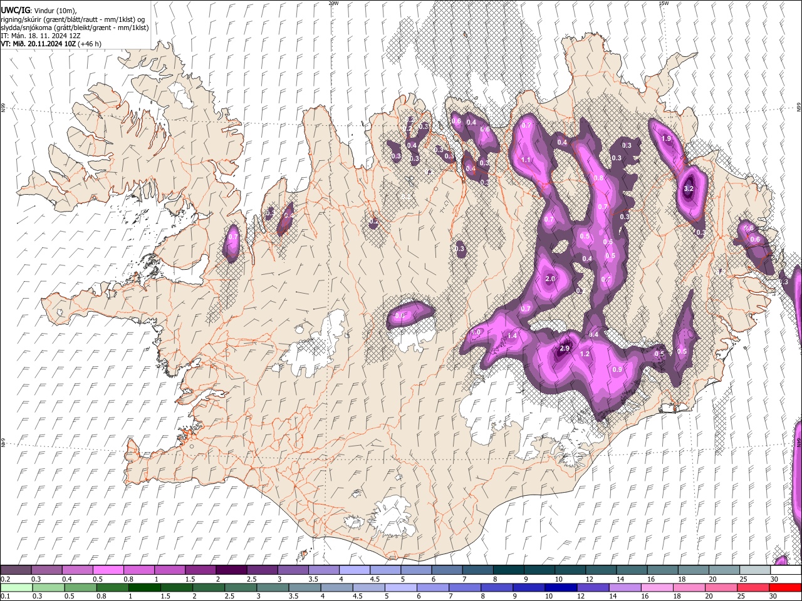The image size is (802, 601).
Task: Click the 1.9 precipitation value on the map
Action: pos(667,139)
